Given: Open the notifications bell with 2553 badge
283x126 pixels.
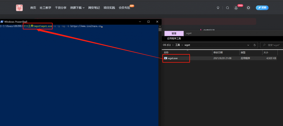Looking at the screenshot, I should (x=236, y=8).
